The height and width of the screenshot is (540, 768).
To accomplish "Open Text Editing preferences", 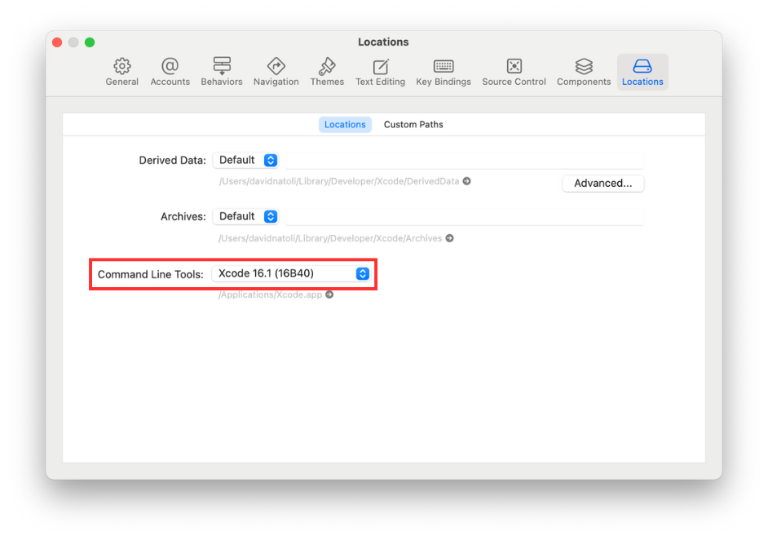I will (380, 72).
